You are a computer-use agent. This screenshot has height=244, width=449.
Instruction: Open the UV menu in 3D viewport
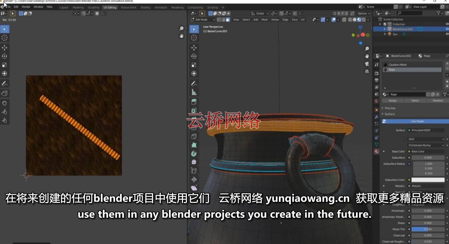point(303,20)
